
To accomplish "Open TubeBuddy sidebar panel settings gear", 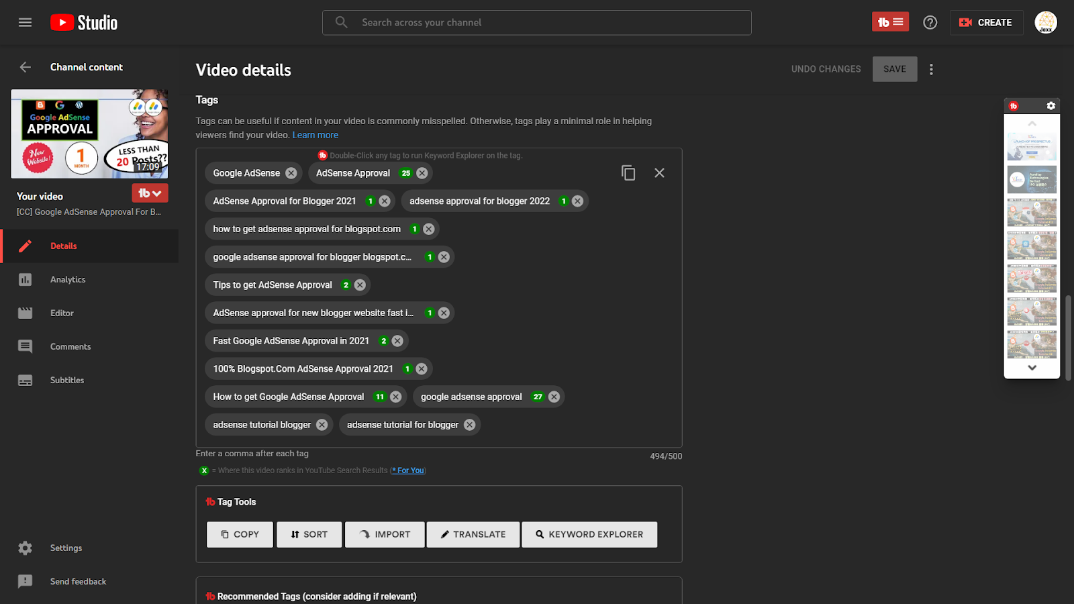I will [1051, 106].
